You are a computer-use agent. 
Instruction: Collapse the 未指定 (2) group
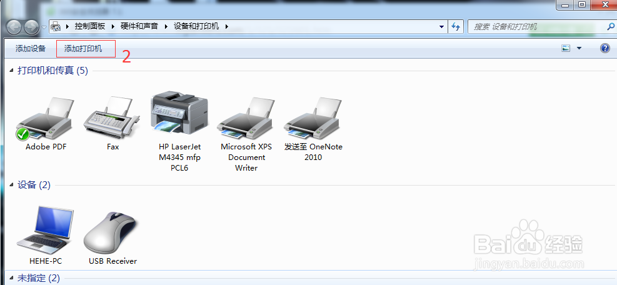click(12, 279)
